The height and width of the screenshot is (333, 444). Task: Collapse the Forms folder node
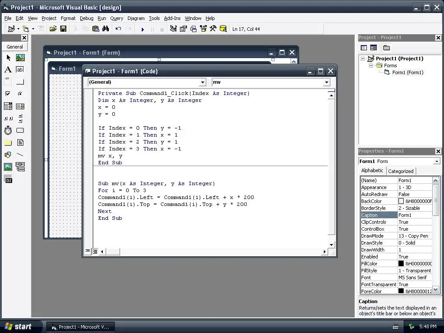tap(371, 66)
